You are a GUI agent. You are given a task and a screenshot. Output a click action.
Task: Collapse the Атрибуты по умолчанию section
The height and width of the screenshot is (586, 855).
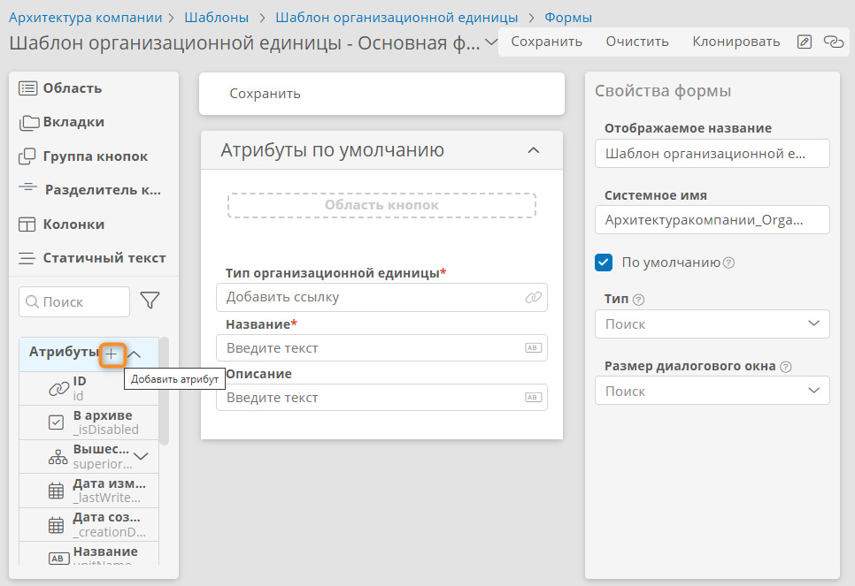[x=534, y=150]
